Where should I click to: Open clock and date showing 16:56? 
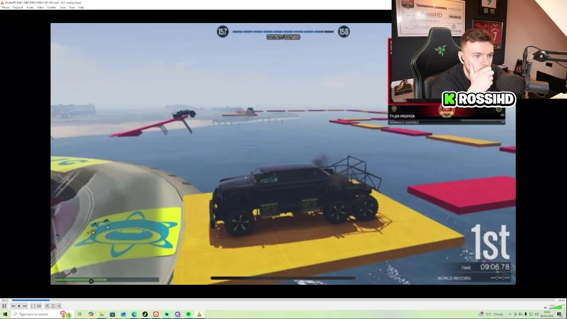click(x=547, y=314)
